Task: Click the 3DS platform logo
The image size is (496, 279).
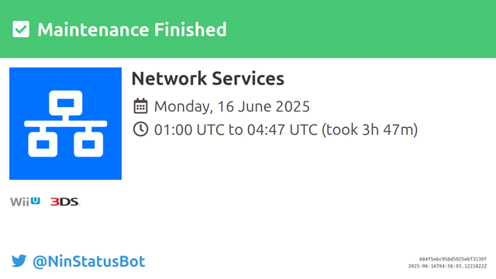Action: tap(65, 201)
